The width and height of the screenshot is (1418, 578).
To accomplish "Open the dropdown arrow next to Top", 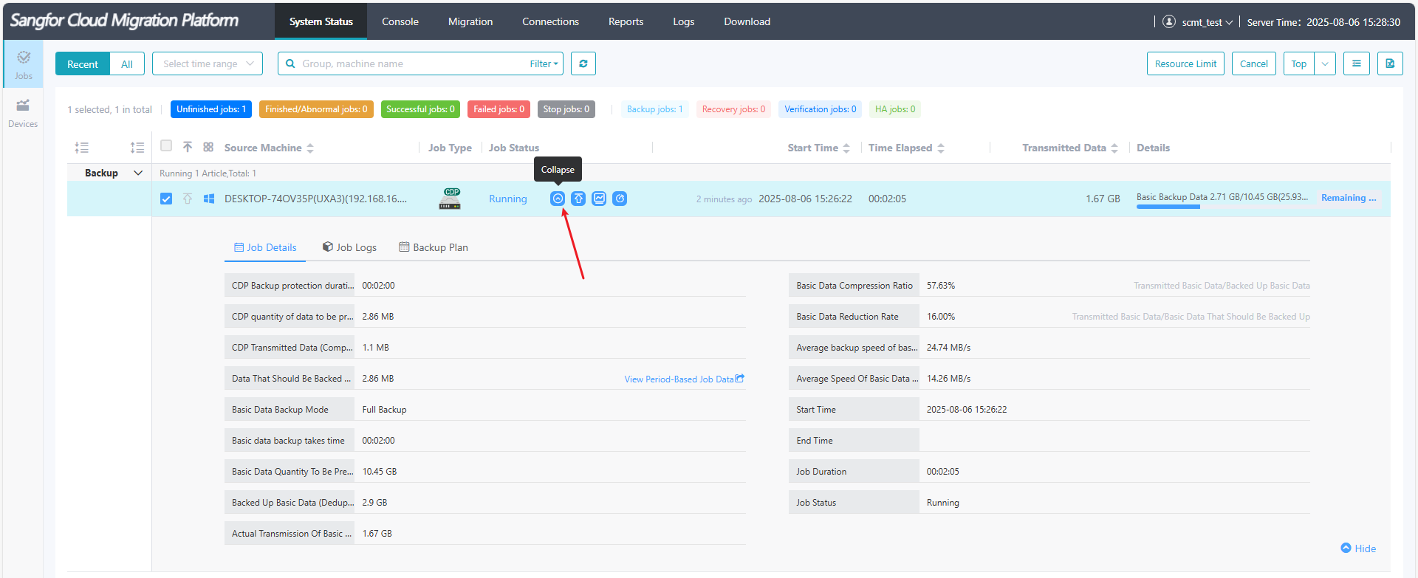I will click(1325, 63).
